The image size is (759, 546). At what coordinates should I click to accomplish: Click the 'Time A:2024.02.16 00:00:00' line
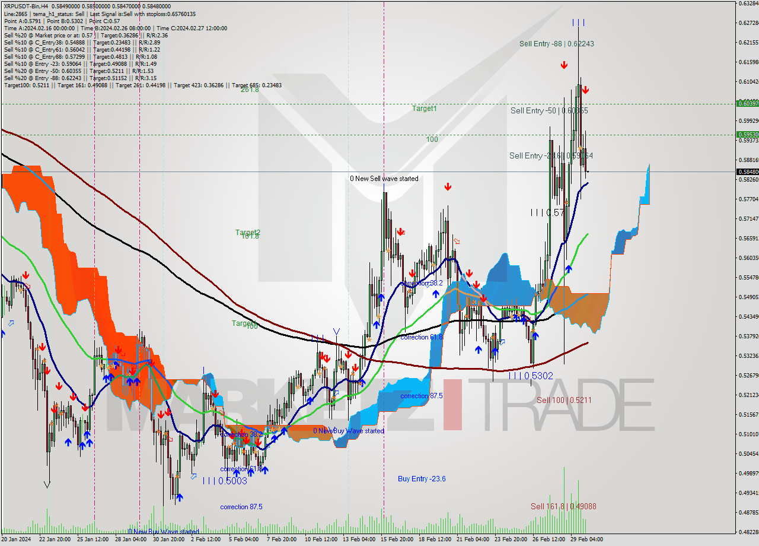coord(116,27)
